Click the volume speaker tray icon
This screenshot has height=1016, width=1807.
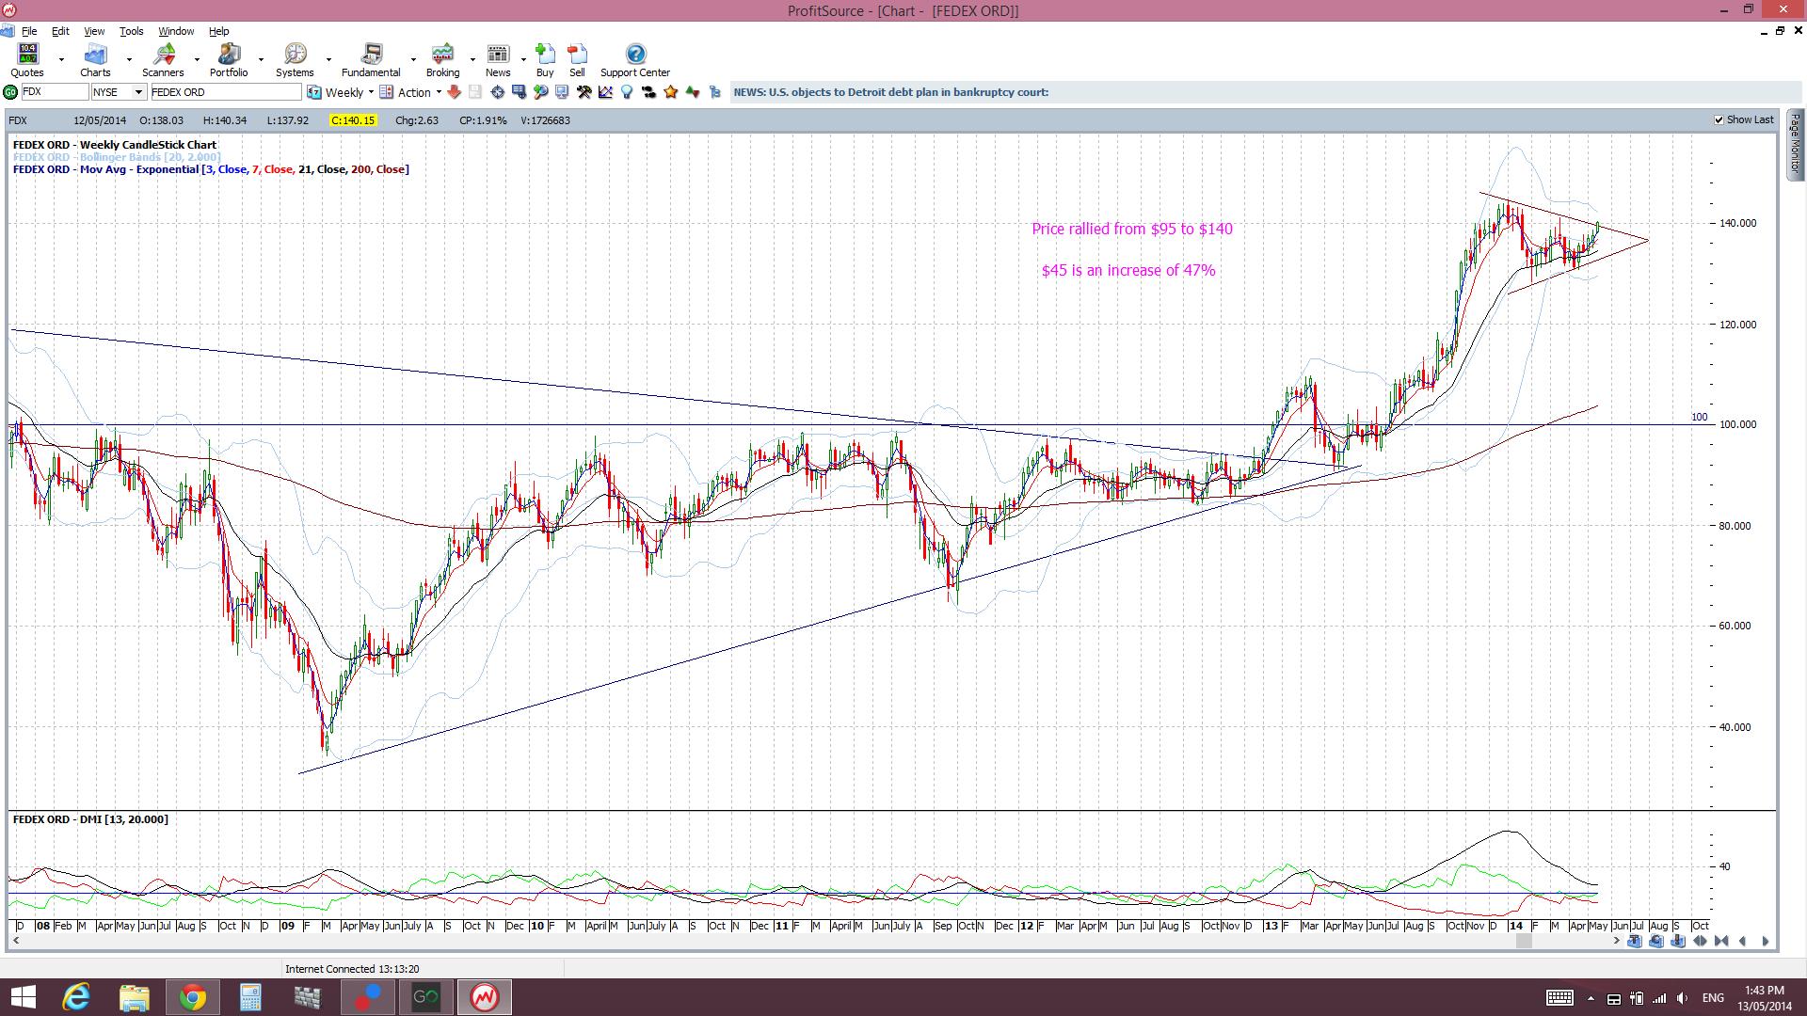pos(1683,998)
